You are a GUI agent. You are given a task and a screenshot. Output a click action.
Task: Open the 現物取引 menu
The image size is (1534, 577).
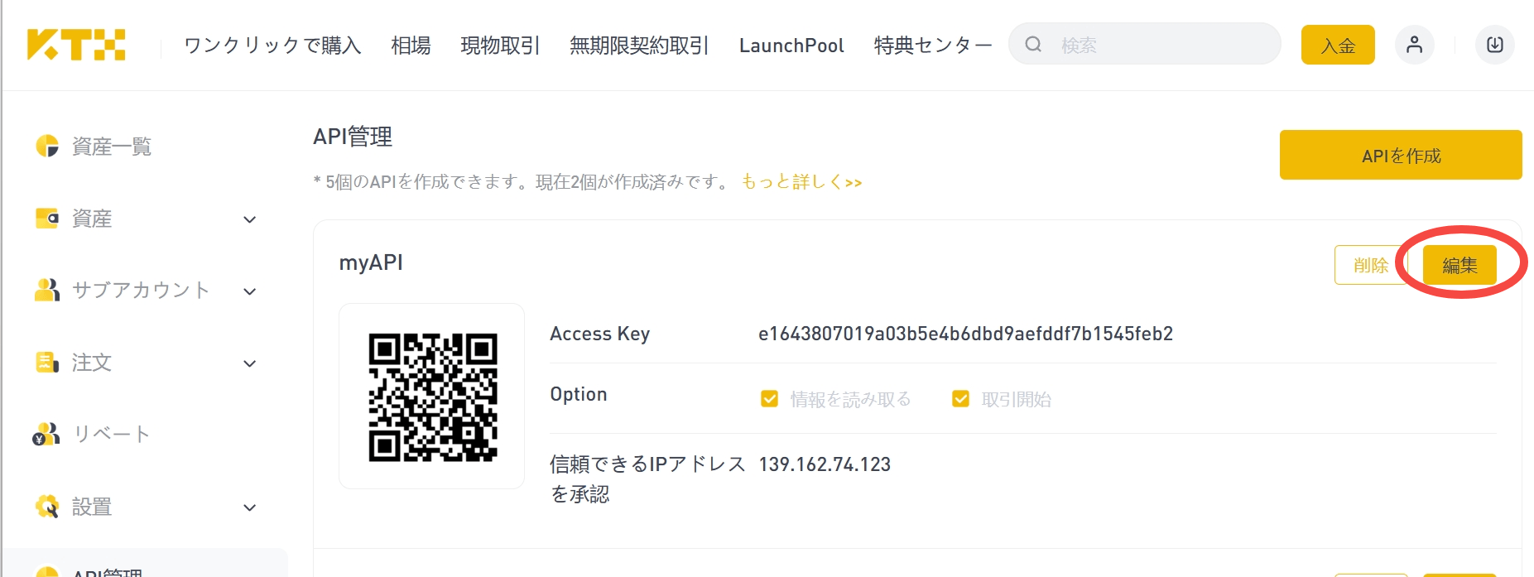pos(500,46)
